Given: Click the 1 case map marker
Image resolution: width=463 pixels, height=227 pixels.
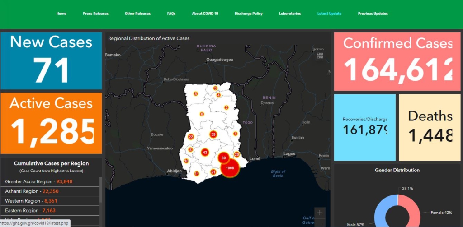Looking at the screenshot, I should tap(235, 134).
